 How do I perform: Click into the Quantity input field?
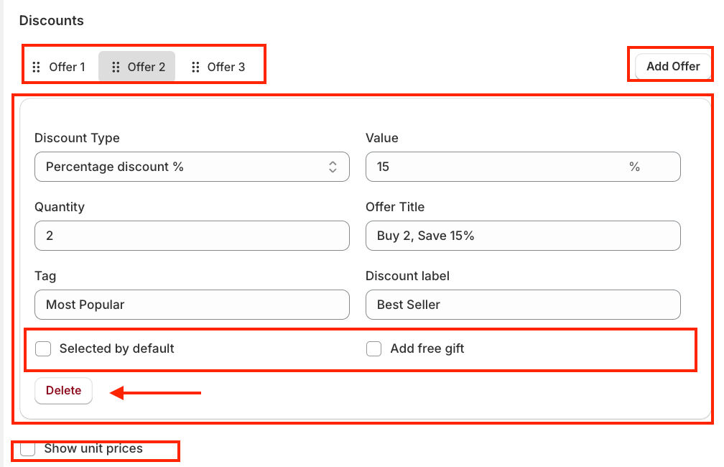pos(191,236)
